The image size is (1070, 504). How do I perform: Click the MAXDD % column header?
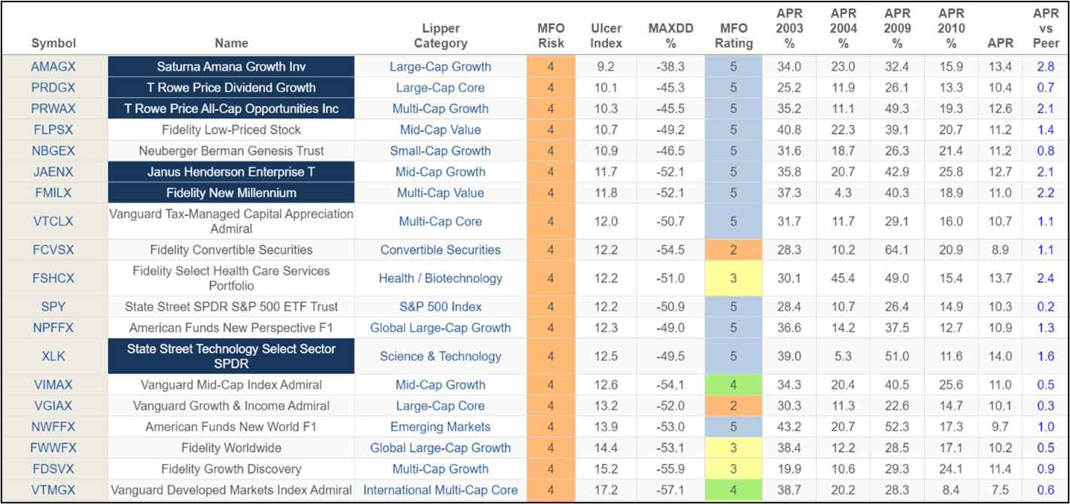tap(669, 35)
